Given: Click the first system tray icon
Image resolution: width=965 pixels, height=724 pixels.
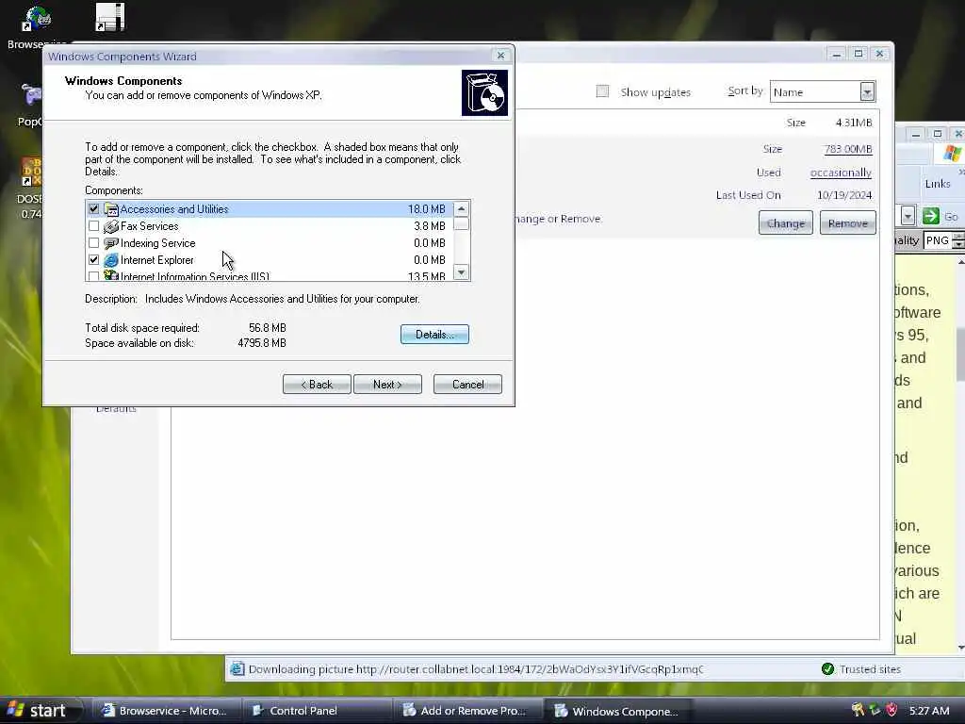Looking at the screenshot, I should click(x=858, y=711).
